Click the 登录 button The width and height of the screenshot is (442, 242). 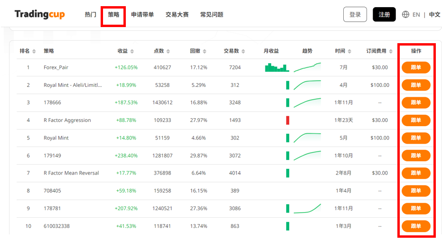tap(355, 15)
